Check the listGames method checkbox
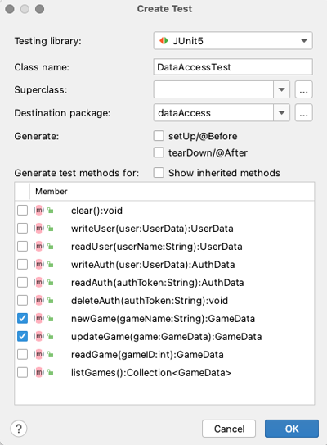The height and width of the screenshot is (445, 327). point(22,372)
